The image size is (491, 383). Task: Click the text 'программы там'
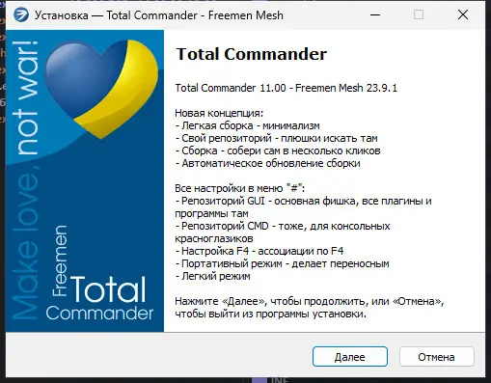point(211,213)
